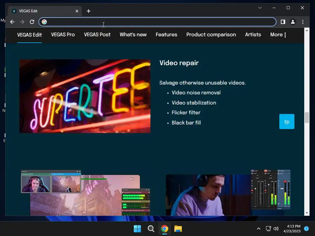The height and width of the screenshot is (236, 315).
Task: Open File Explorer from the taskbar
Action: pyautogui.click(x=178, y=229)
